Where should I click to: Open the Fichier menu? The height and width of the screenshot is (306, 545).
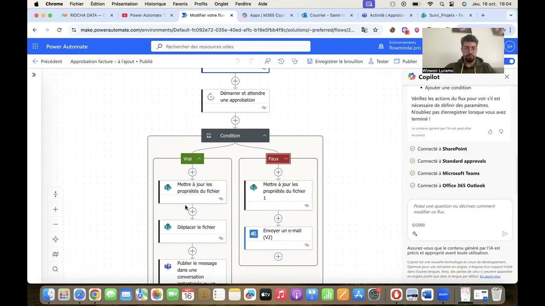pyautogui.click(x=77, y=4)
